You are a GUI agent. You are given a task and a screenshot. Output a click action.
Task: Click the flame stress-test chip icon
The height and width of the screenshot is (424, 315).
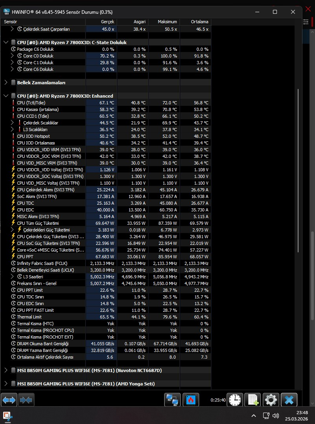pos(190,400)
